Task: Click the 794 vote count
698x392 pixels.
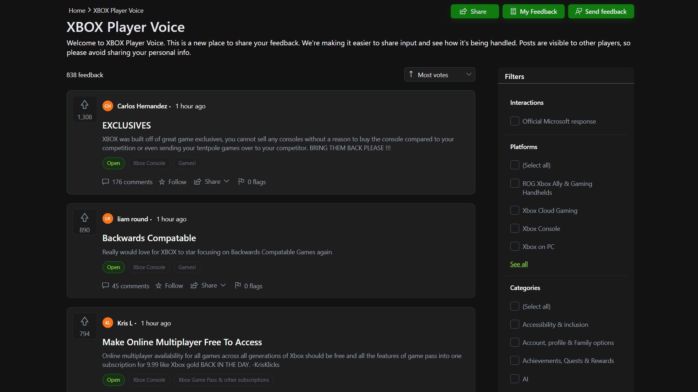Action: [84, 334]
